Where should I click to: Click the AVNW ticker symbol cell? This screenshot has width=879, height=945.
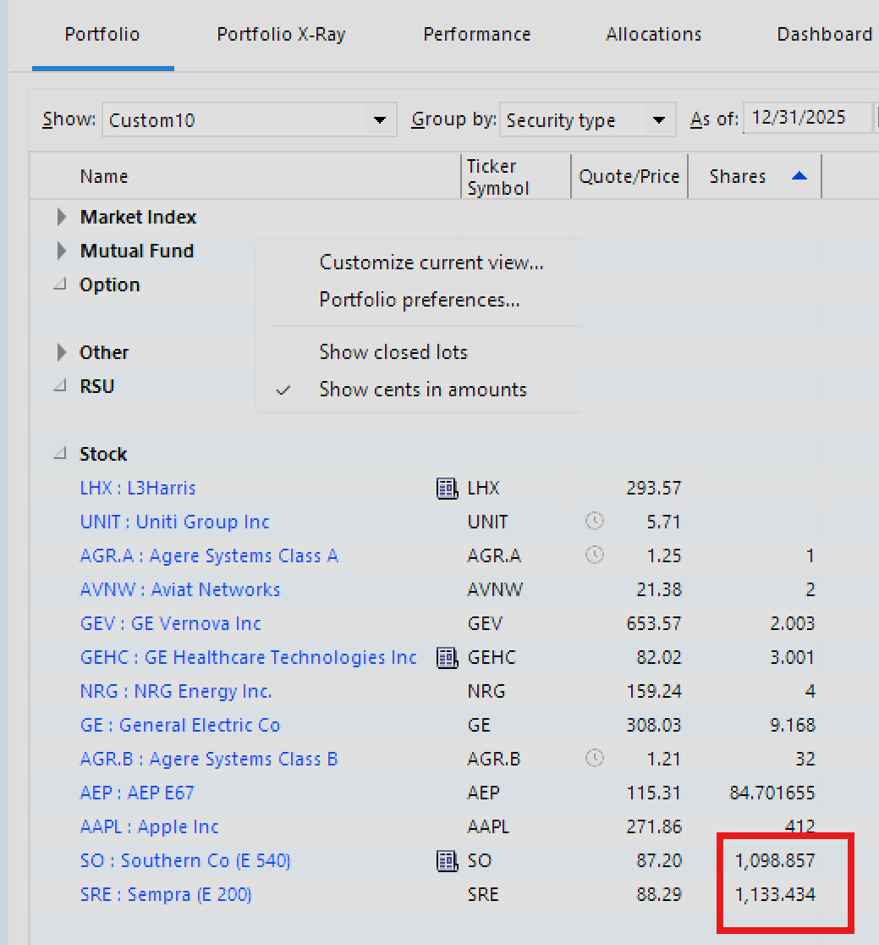[495, 589]
